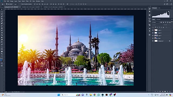Switch to the Channels tab
This screenshot has height=97, width=173.
tap(158, 19)
